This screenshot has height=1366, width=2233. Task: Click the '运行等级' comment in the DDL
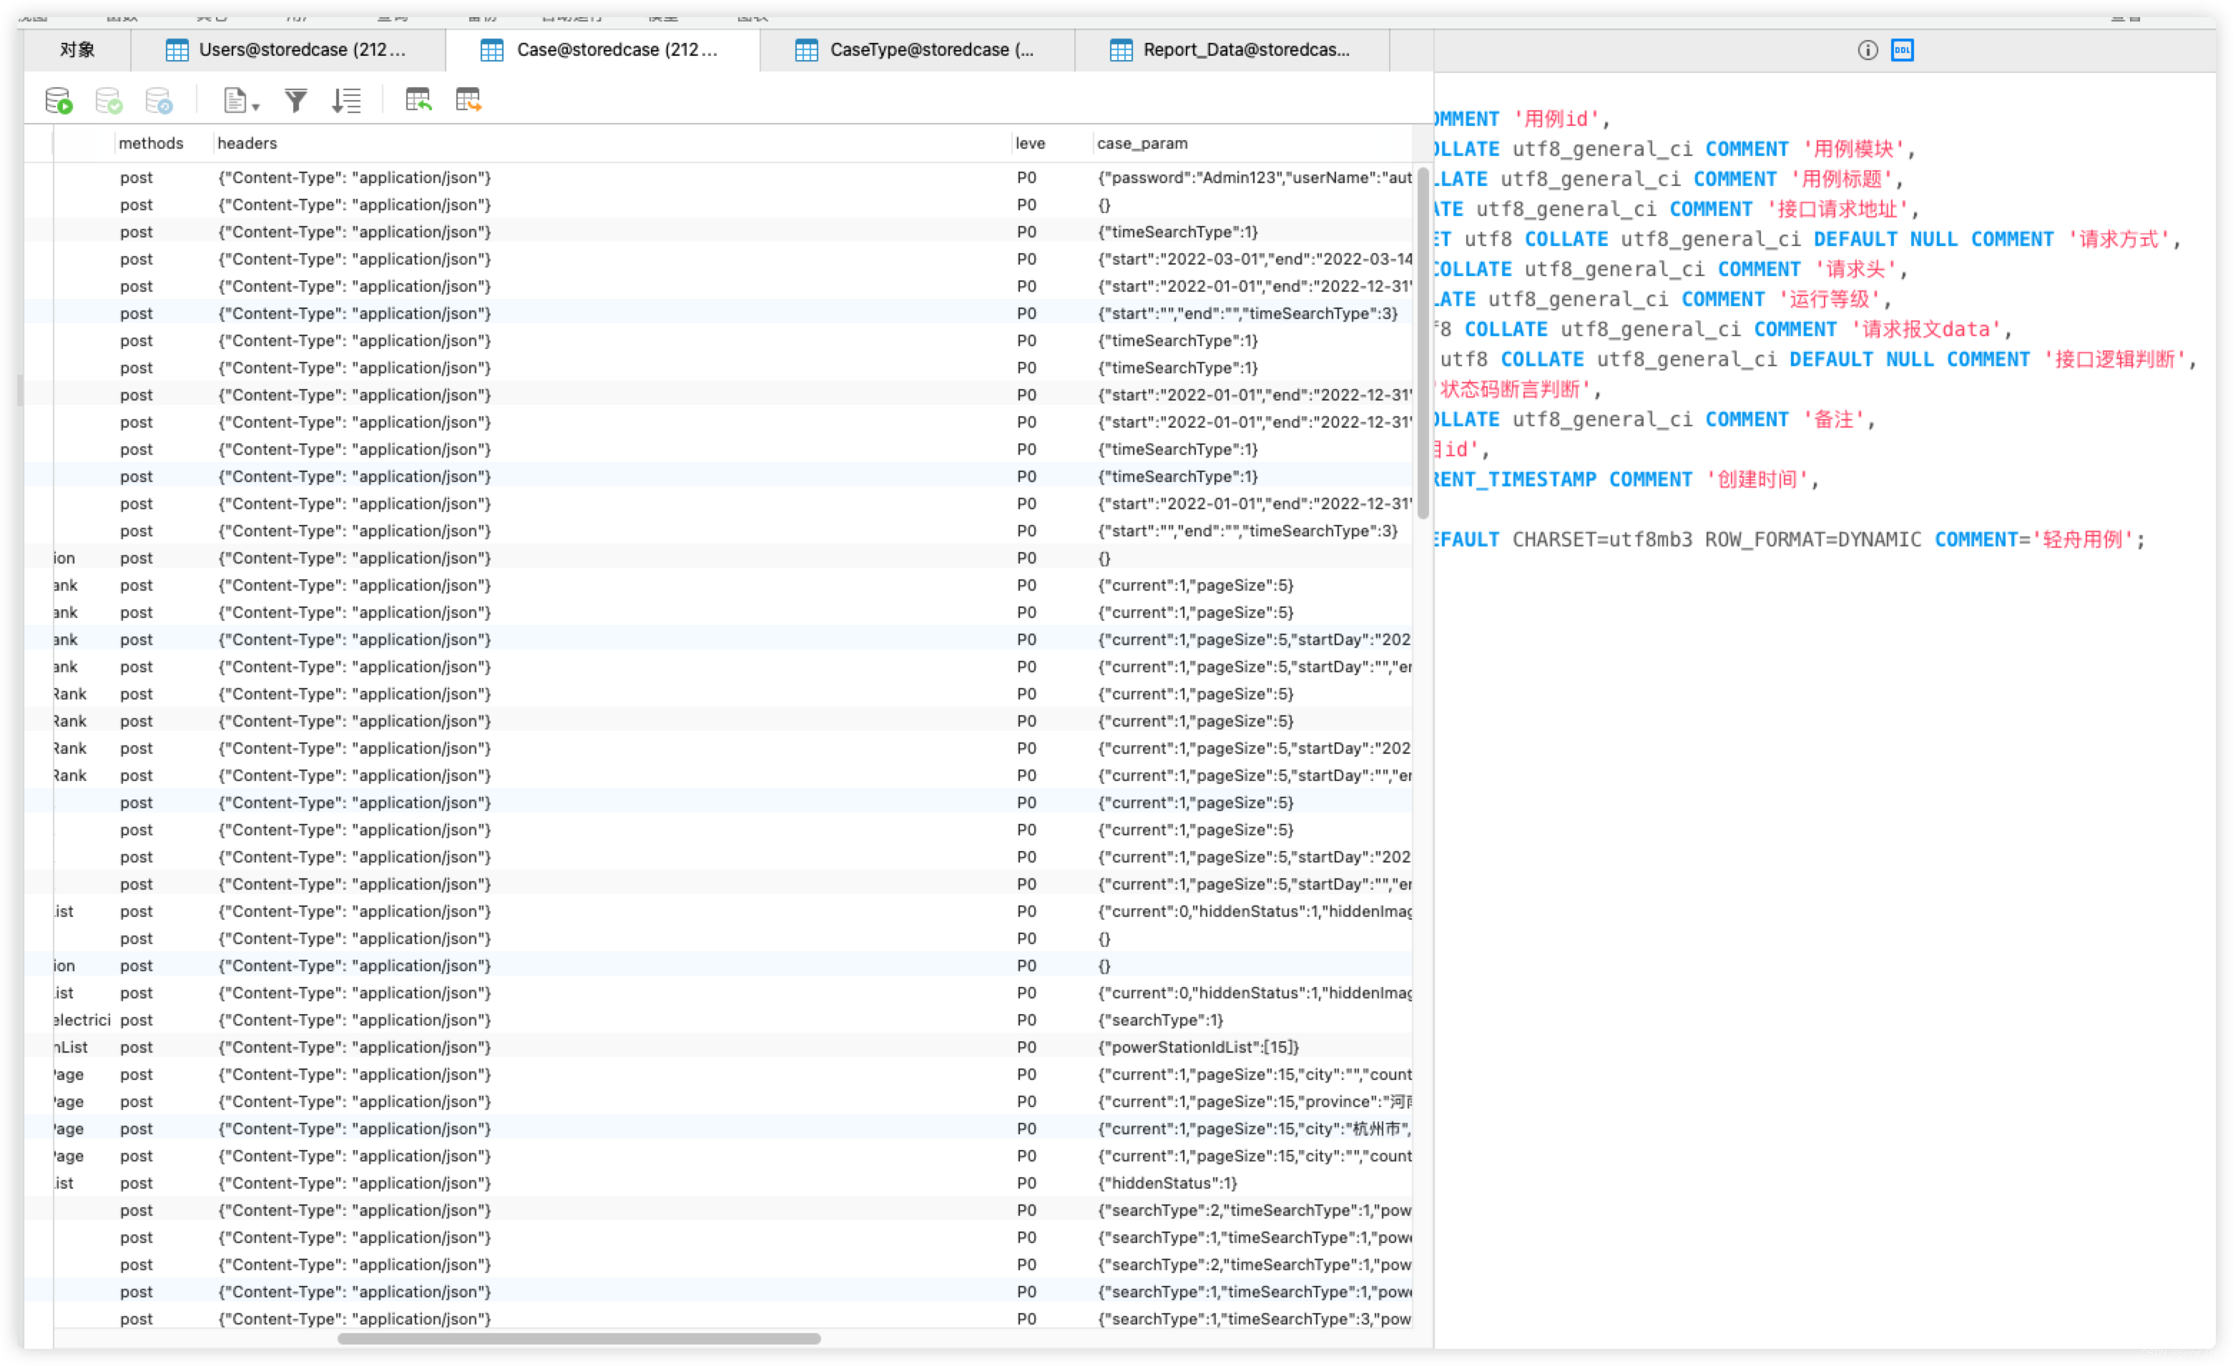1829,298
